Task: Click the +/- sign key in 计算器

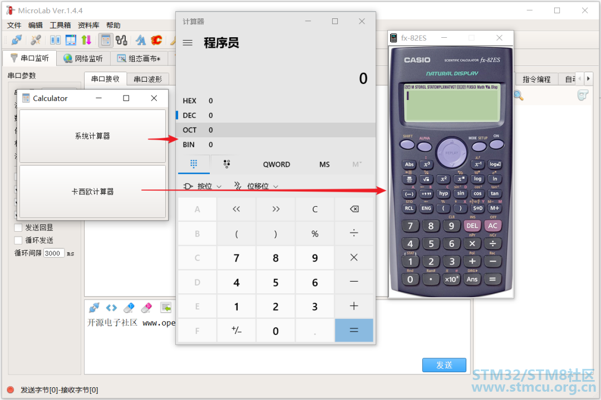Action: tap(237, 331)
